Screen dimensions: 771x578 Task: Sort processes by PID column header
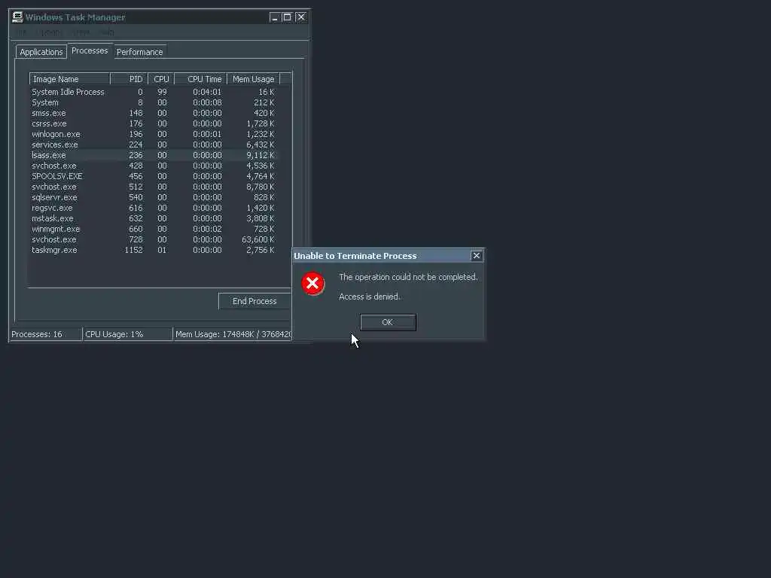tap(129, 79)
